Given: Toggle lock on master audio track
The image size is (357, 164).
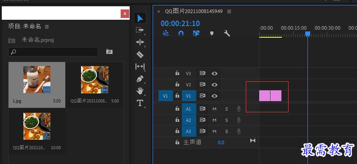Looking at the screenshot, I should 177,142.
